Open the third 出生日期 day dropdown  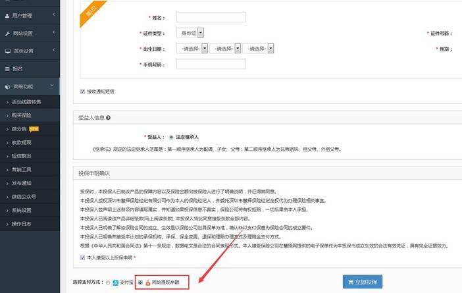[x=258, y=48]
